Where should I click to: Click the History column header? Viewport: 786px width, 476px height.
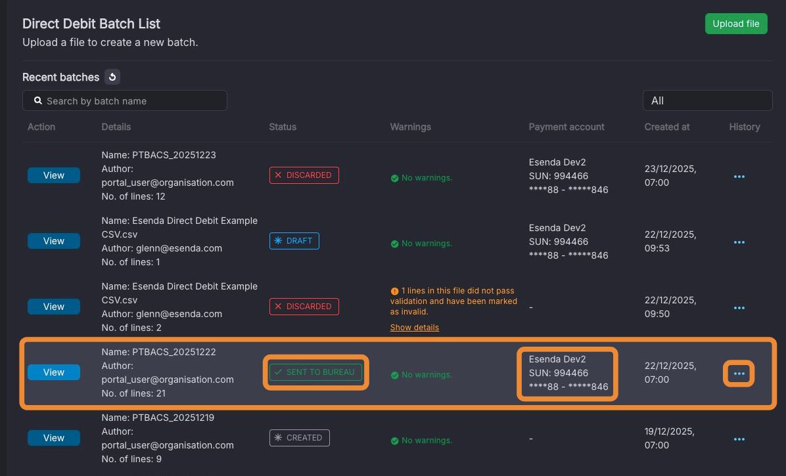click(x=745, y=127)
